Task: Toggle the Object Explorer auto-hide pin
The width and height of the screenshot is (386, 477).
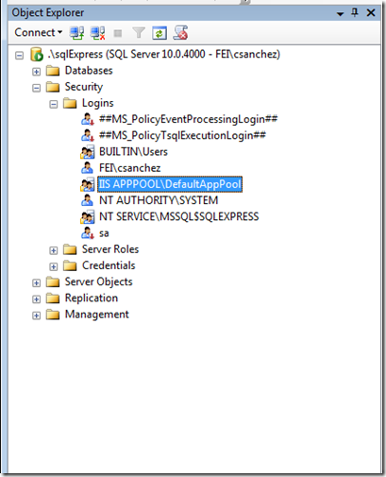Action: pos(355,13)
